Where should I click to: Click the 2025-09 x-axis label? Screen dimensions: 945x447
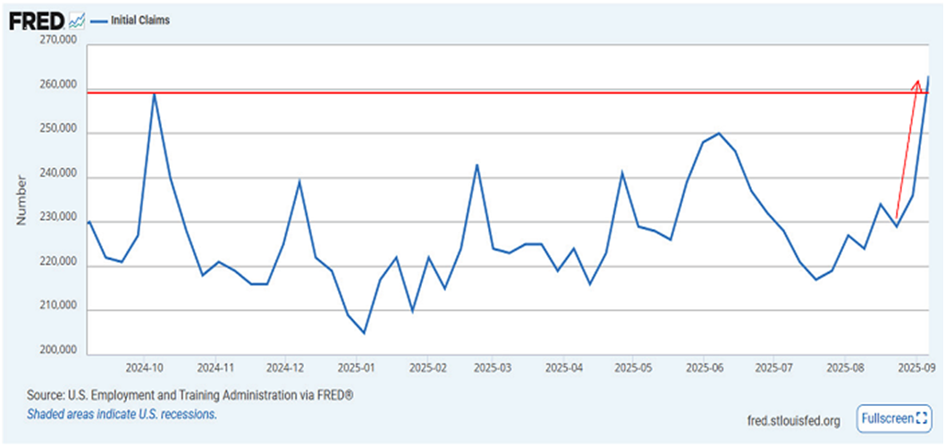[916, 367]
